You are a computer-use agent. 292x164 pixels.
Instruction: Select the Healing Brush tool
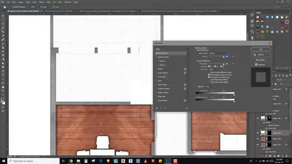[x=3, y=40]
